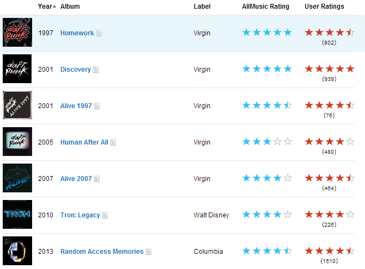Screen dimensions: 365x269
Task: Sort by AllMusic Rating header
Action: (x=265, y=7)
